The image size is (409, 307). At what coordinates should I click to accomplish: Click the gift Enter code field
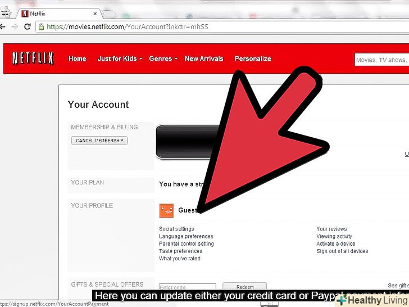coord(188,287)
